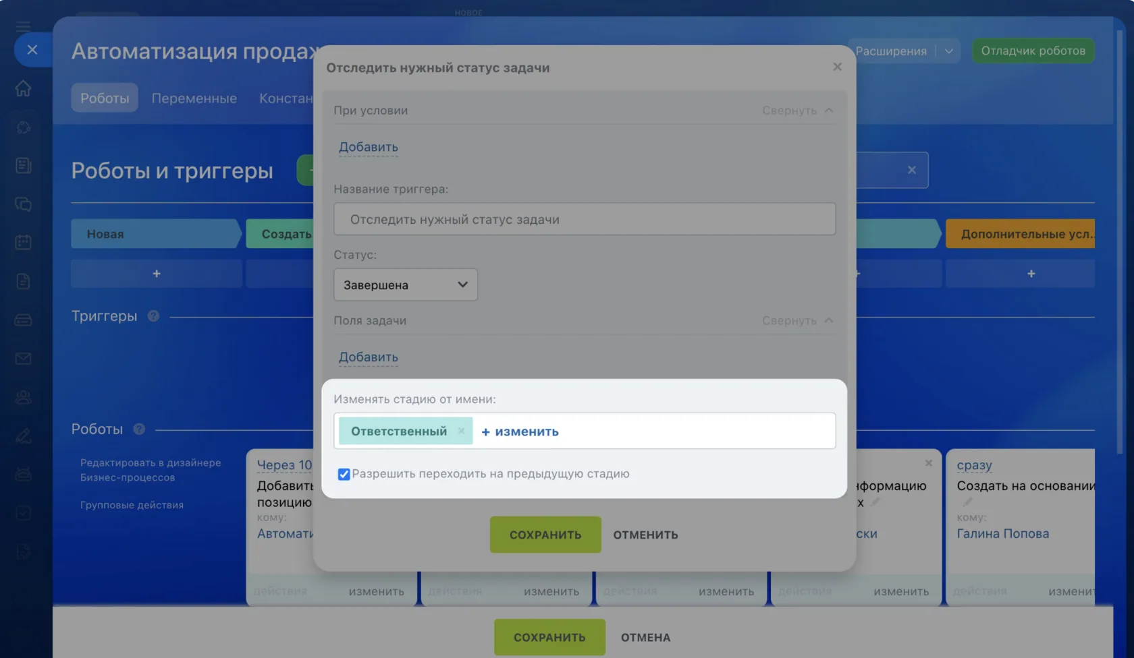
Task: Open the calendar icon in sidebar
Action: coord(24,242)
